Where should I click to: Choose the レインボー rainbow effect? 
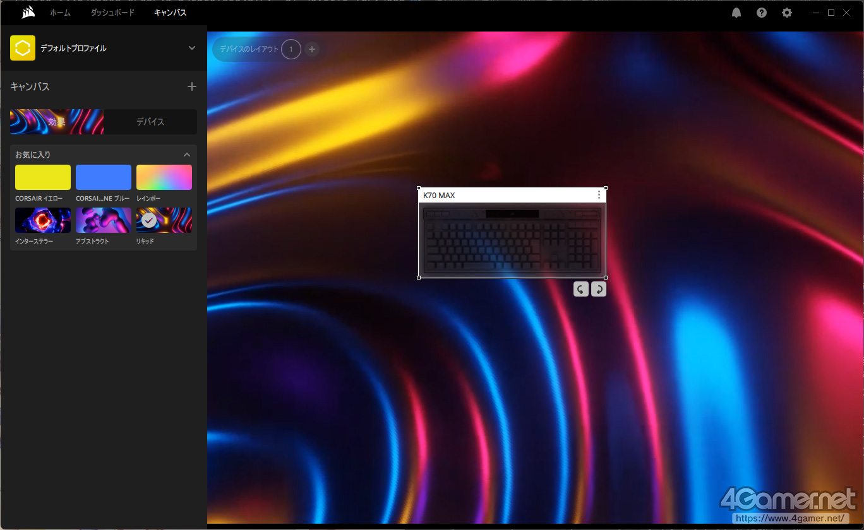click(164, 177)
